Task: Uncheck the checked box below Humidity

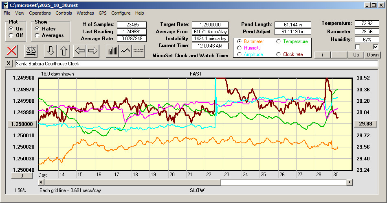Action: (376, 47)
